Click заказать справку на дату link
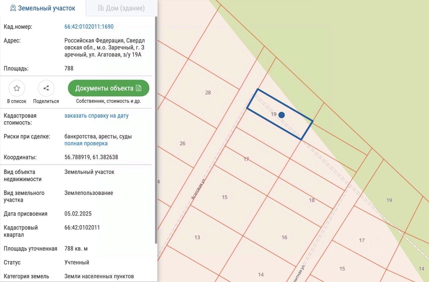 click(96, 116)
